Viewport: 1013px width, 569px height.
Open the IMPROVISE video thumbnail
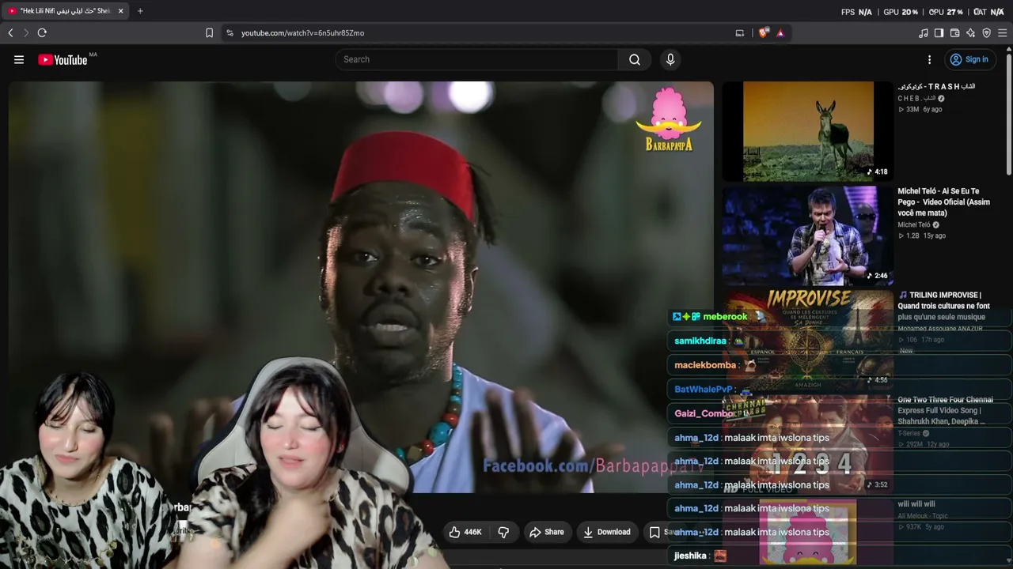[807, 340]
